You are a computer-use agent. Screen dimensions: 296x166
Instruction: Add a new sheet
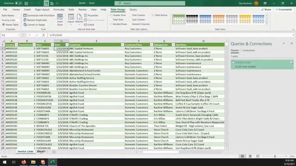54,152
